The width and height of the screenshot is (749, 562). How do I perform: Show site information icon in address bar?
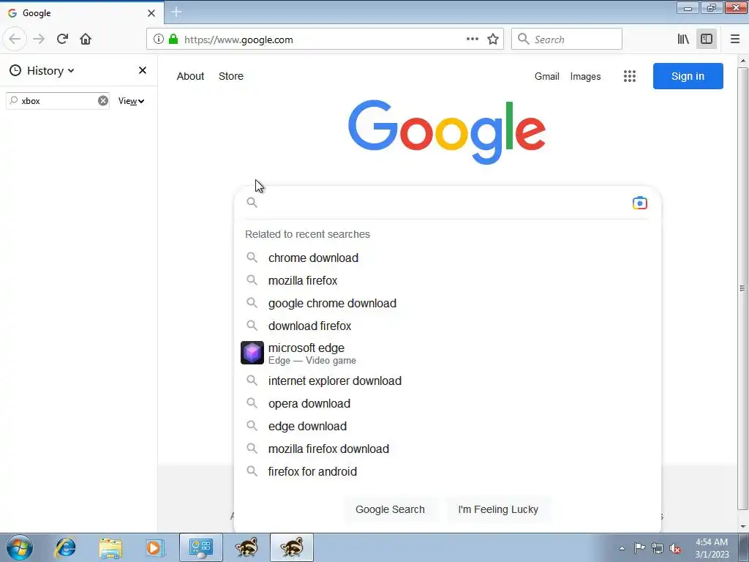pyautogui.click(x=159, y=40)
